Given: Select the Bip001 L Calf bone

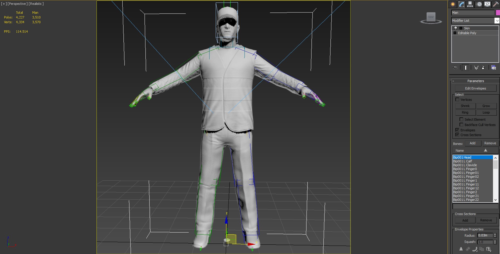Looking at the screenshot, I should 473,161.
